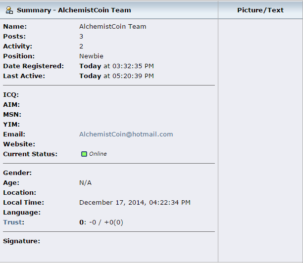Open the Trust link
Viewport: 303px width, 263px height.
pyautogui.click(x=12, y=222)
